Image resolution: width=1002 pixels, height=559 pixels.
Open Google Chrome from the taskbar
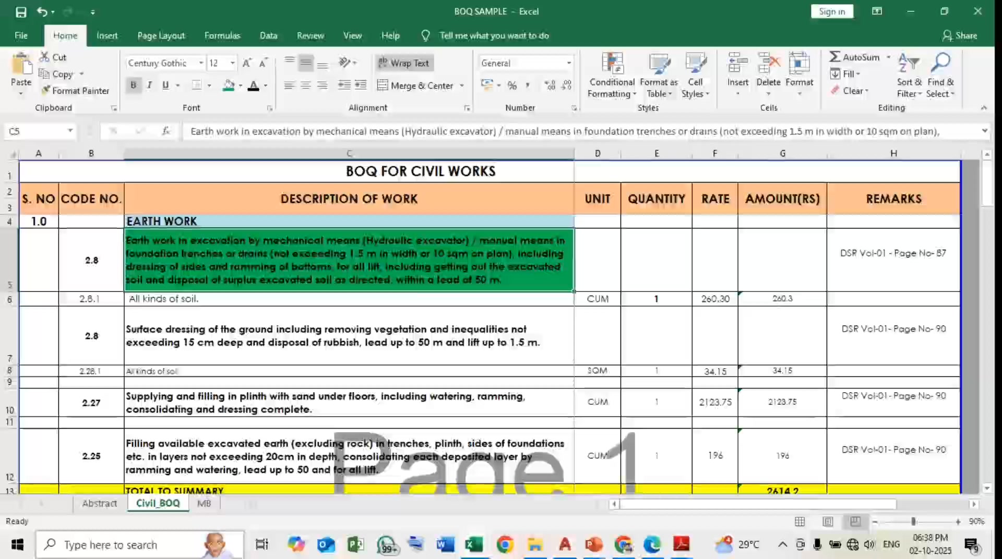click(x=504, y=545)
